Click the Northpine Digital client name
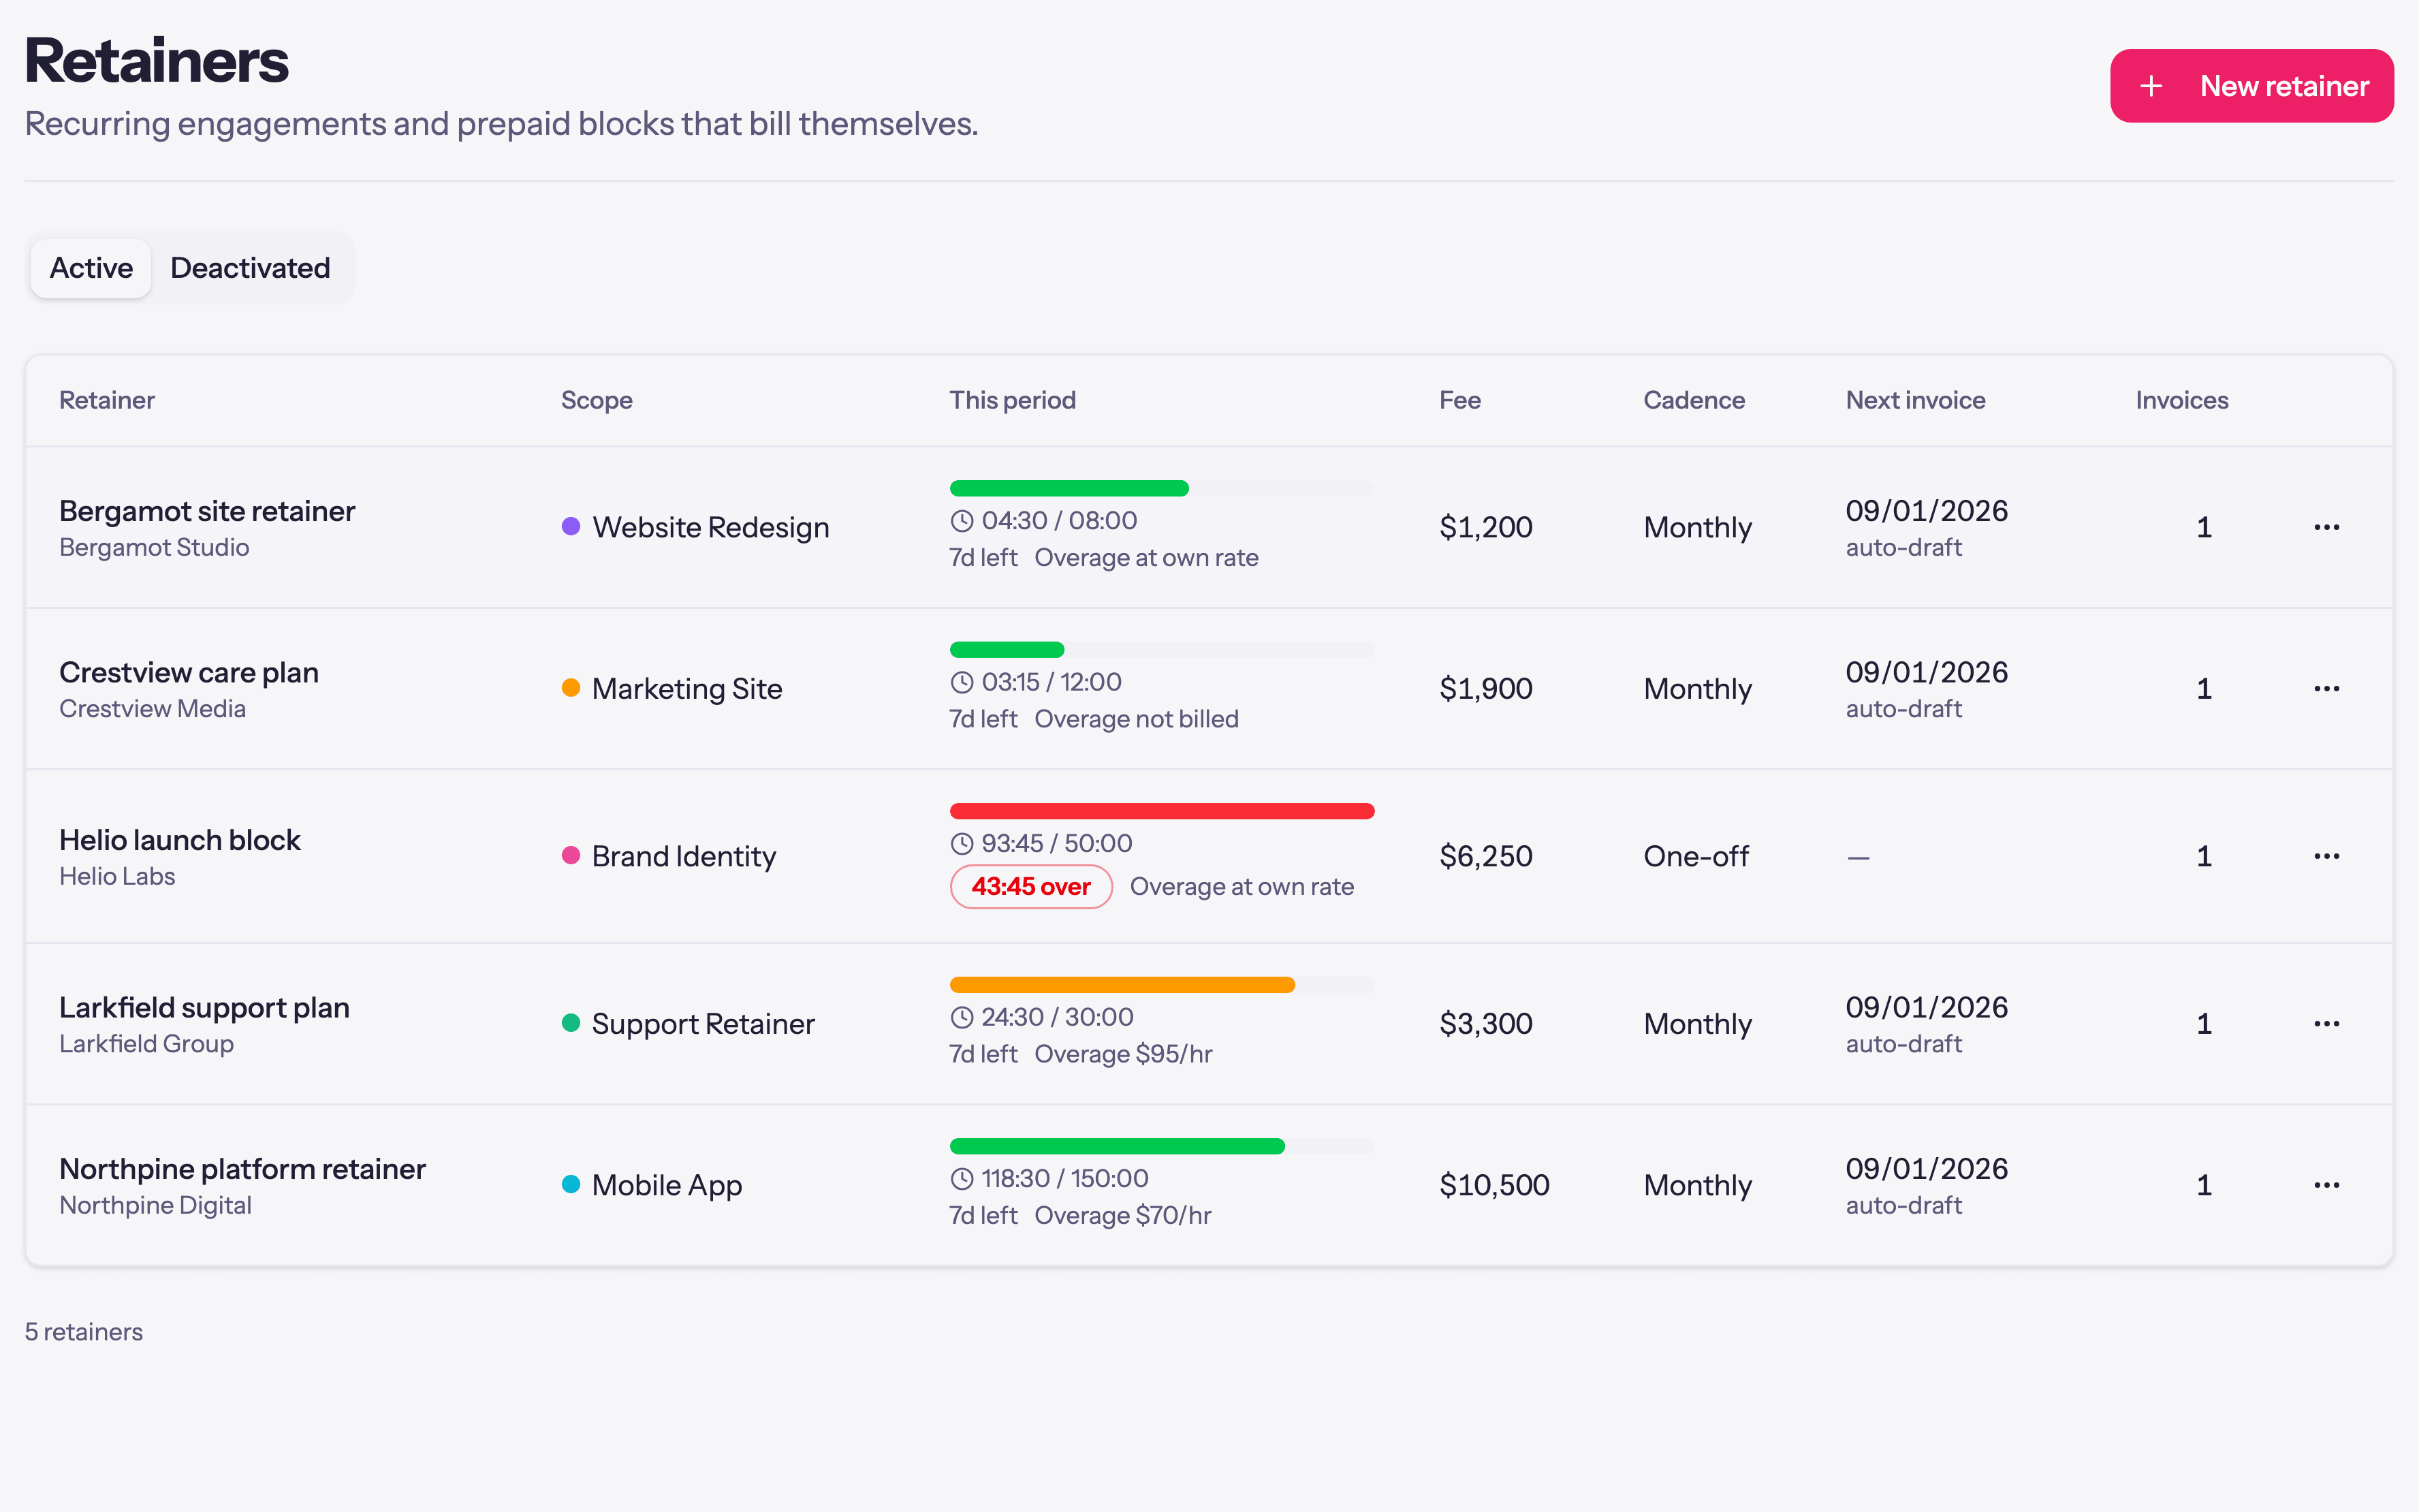Screen dimensions: 2419x1512 pos(155,1206)
